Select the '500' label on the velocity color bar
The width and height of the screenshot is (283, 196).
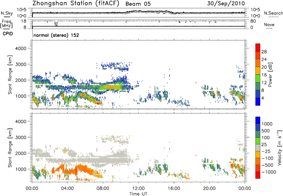click(265, 131)
